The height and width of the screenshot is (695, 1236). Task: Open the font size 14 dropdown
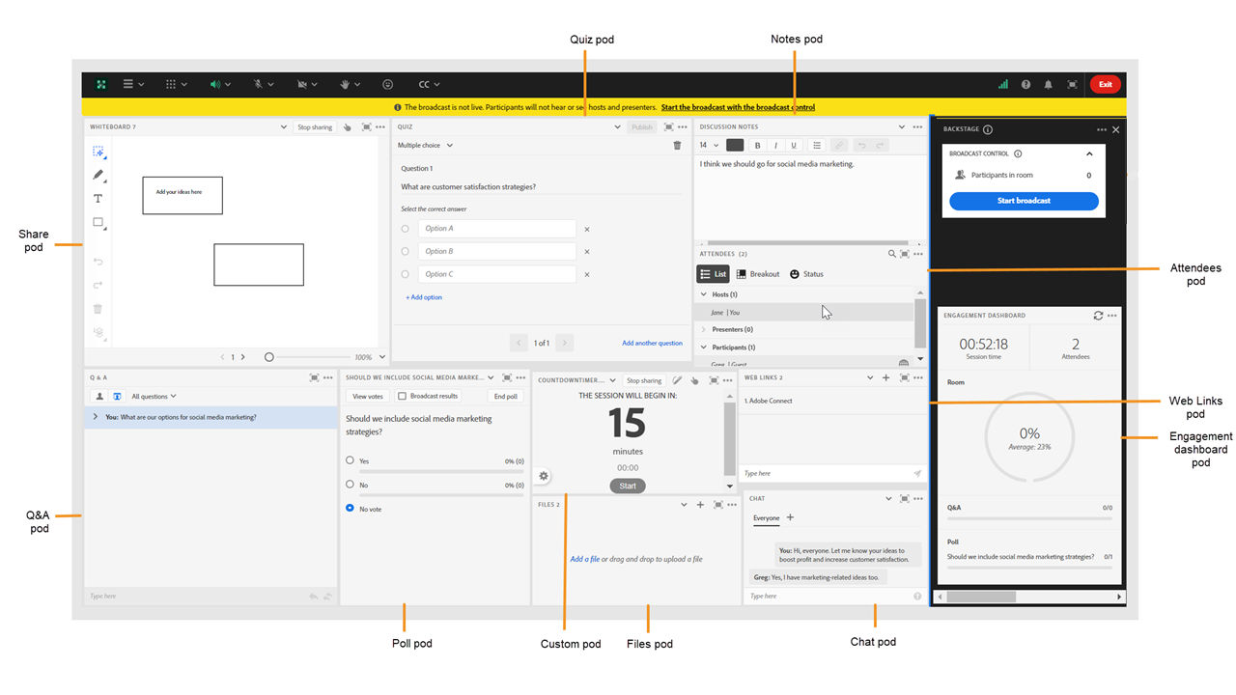pos(710,146)
